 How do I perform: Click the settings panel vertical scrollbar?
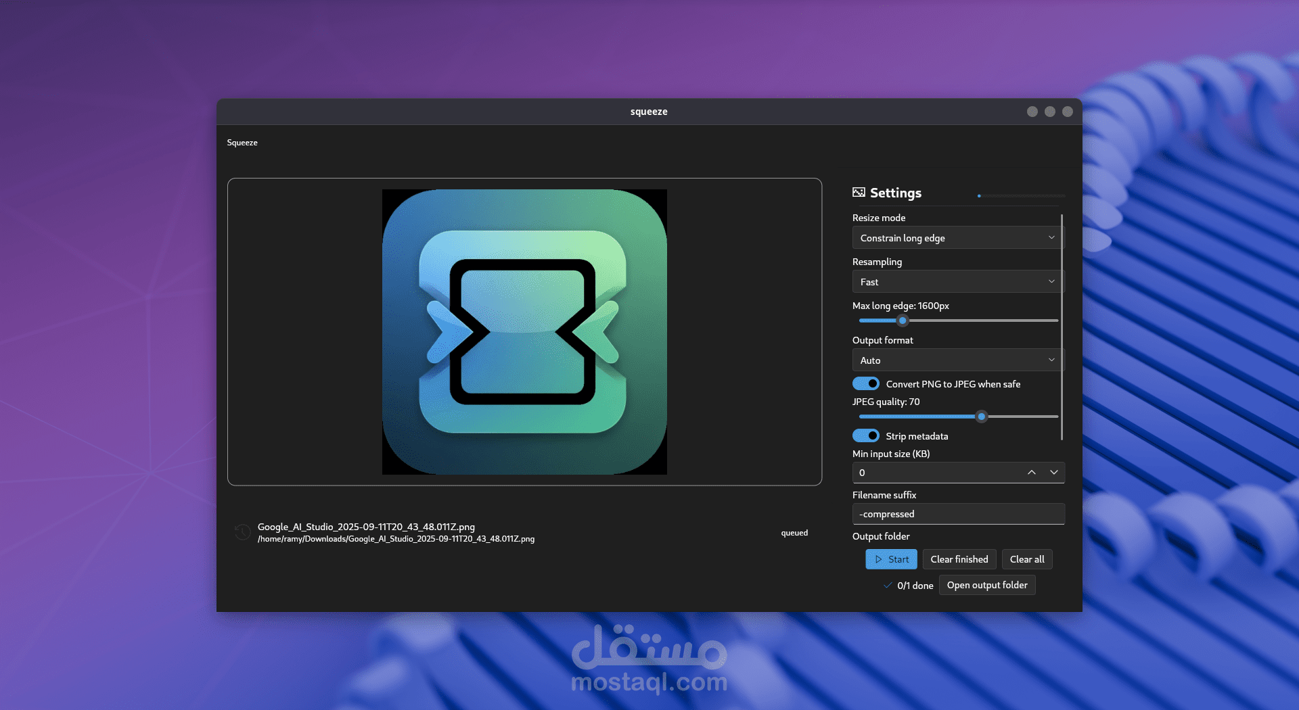pos(1062,327)
